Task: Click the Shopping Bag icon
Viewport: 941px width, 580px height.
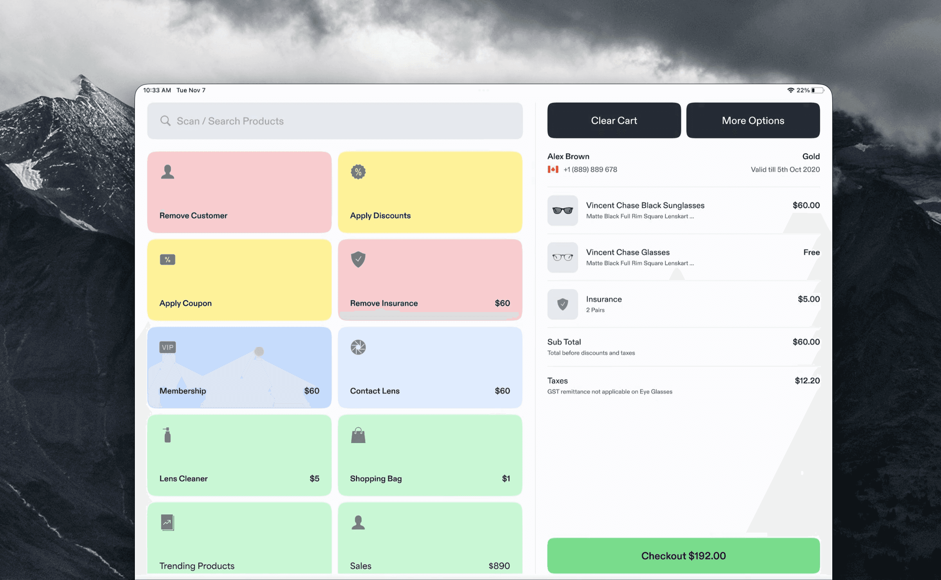Action: click(x=358, y=435)
